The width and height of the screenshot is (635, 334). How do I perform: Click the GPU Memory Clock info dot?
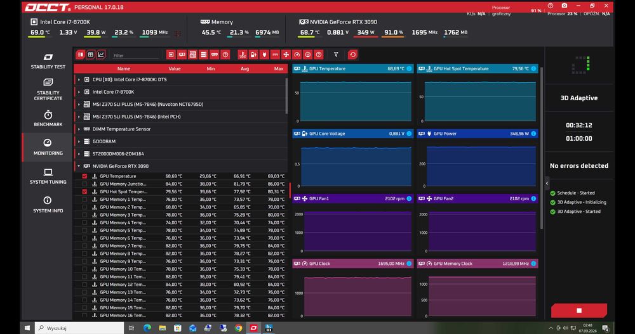[x=533, y=264]
